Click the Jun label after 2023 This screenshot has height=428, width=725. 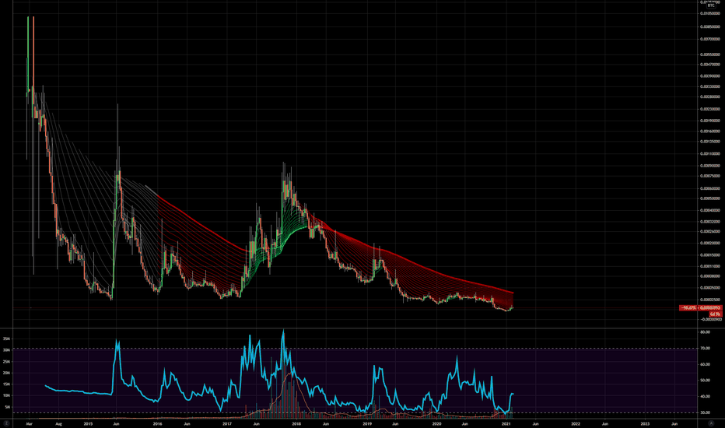click(x=674, y=423)
